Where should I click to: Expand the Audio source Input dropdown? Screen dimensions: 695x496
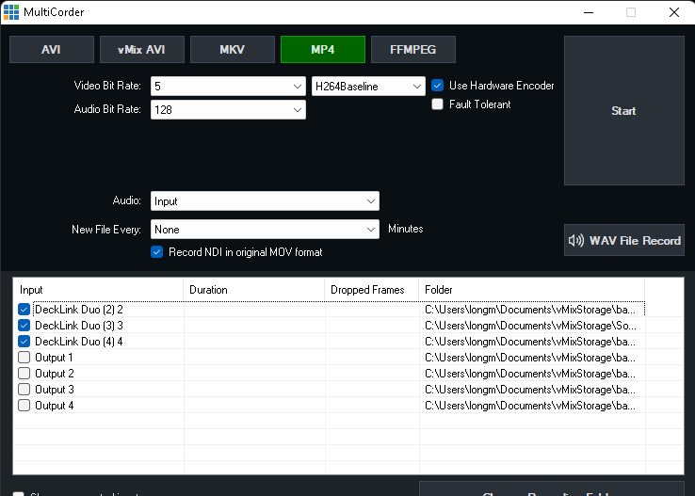(x=371, y=201)
